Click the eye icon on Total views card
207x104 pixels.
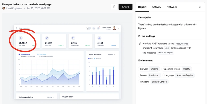21,38
